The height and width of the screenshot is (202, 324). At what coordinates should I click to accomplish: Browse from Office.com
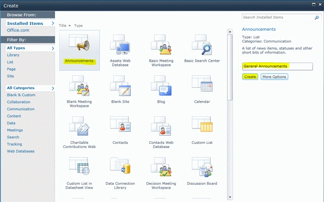click(x=18, y=30)
